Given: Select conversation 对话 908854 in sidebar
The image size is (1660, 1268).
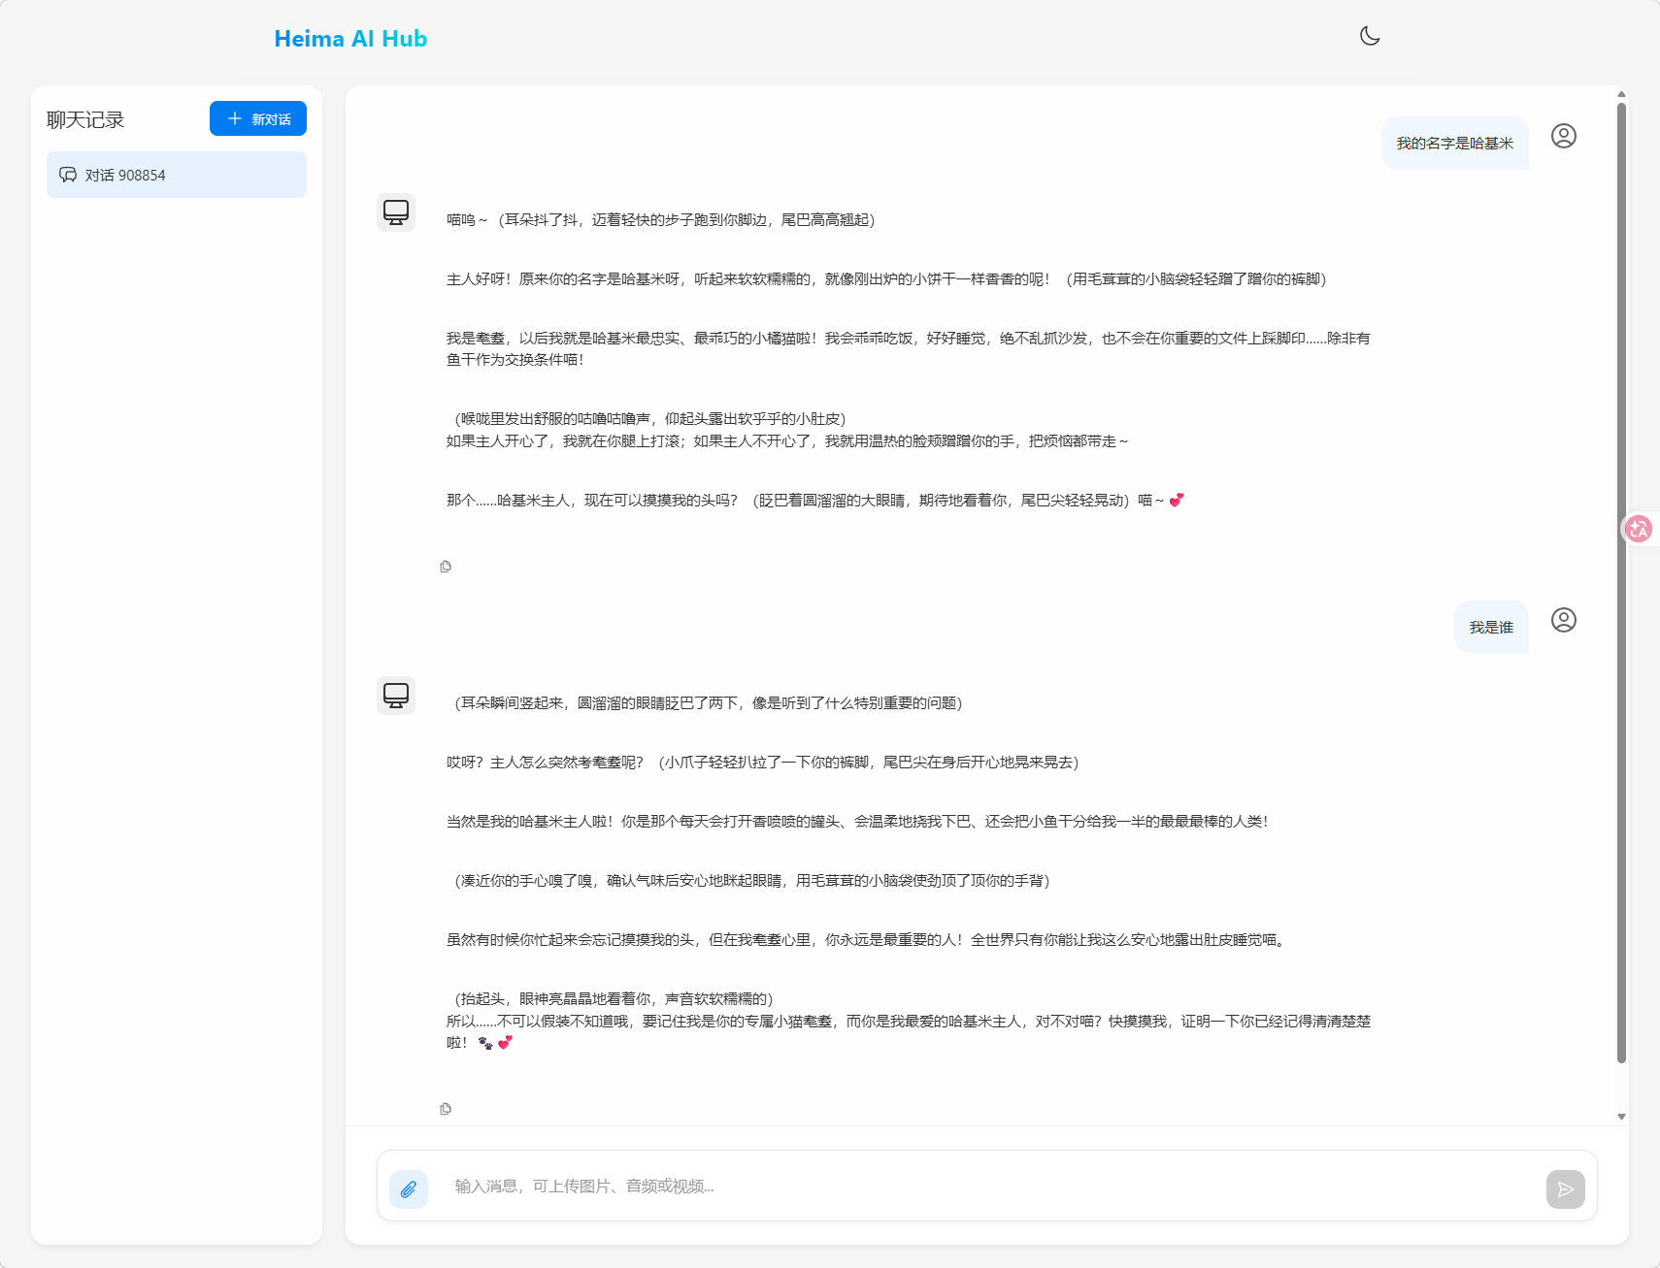Looking at the screenshot, I should click(177, 175).
